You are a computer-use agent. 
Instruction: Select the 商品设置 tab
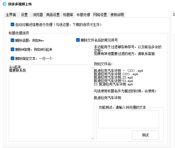click(x=53, y=15)
